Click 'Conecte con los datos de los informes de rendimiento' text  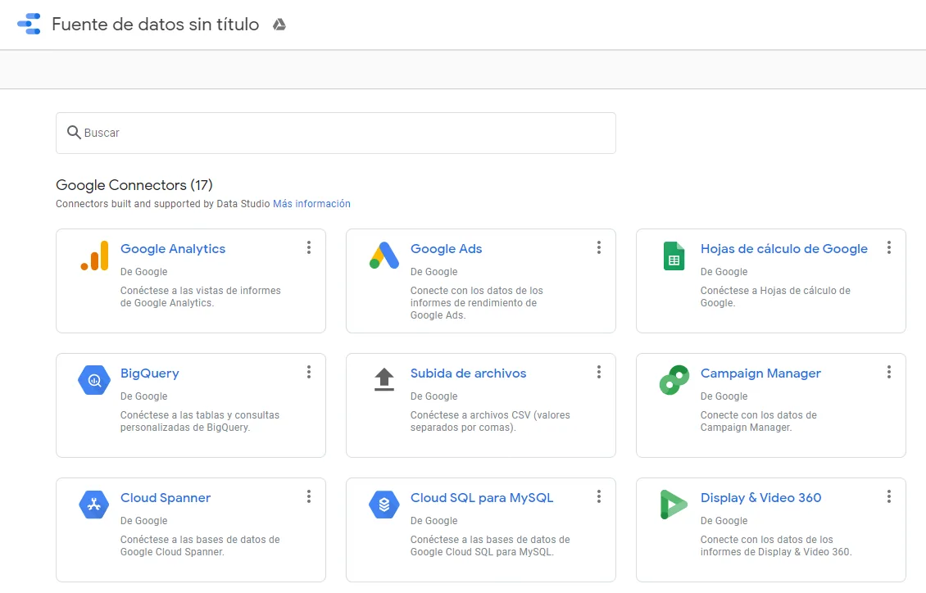(x=477, y=303)
